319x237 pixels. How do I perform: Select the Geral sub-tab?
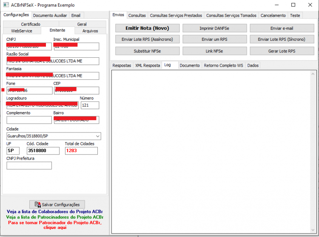pos(82,24)
